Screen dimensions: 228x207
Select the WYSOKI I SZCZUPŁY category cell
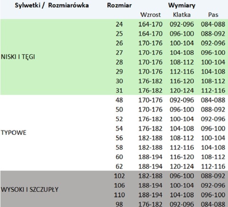[x=29, y=189]
